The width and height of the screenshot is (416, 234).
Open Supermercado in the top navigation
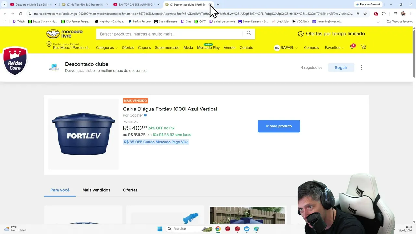tap(167, 48)
